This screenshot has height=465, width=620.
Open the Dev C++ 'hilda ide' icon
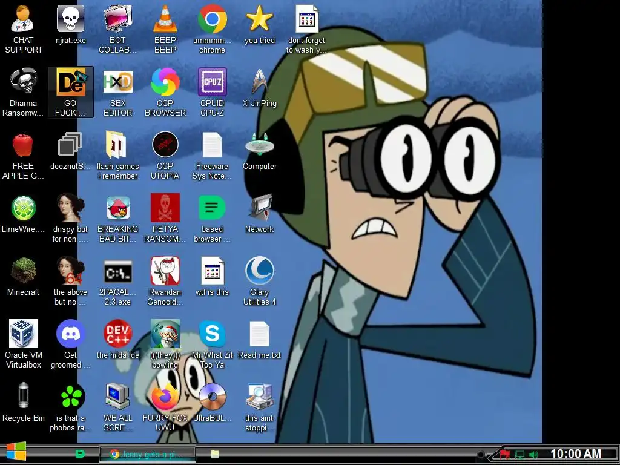click(117, 339)
